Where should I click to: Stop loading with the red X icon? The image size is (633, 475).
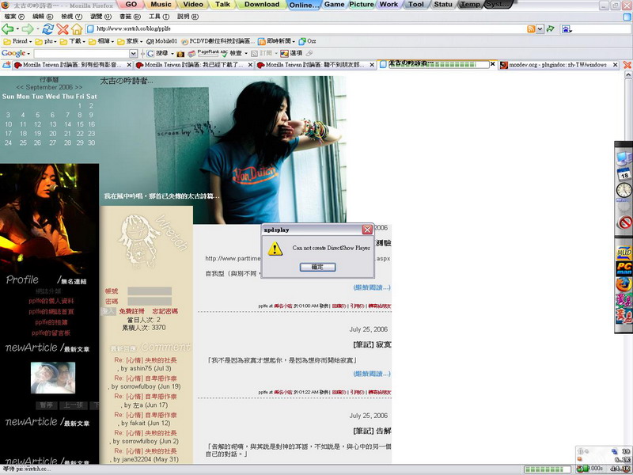pyautogui.click(x=63, y=28)
